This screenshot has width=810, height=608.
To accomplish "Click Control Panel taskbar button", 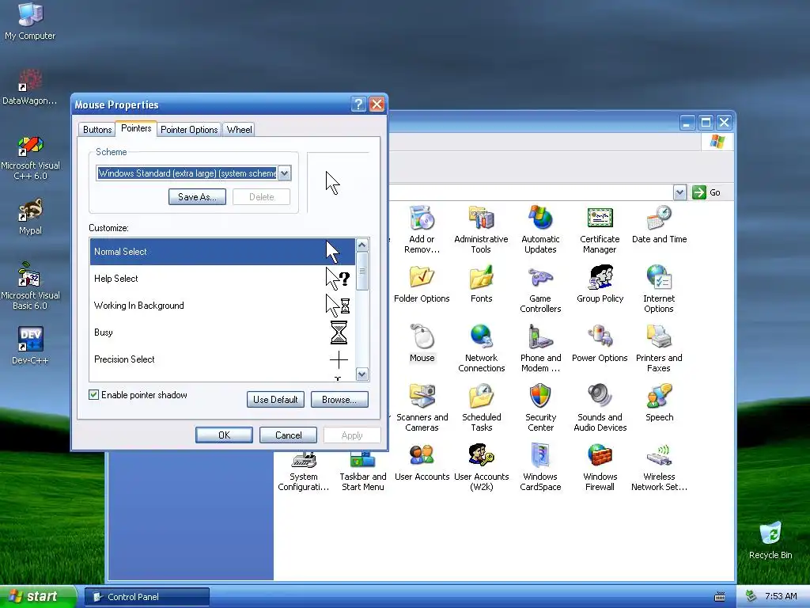I will (147, 597).
